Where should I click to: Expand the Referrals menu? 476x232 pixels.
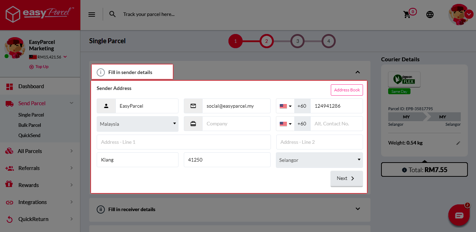click(72, 168)
